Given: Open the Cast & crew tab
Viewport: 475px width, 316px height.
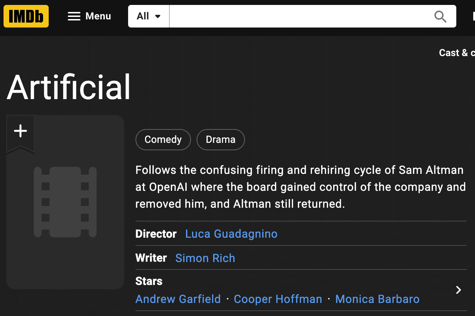Looking at the screenshot, I should (457, 53).
